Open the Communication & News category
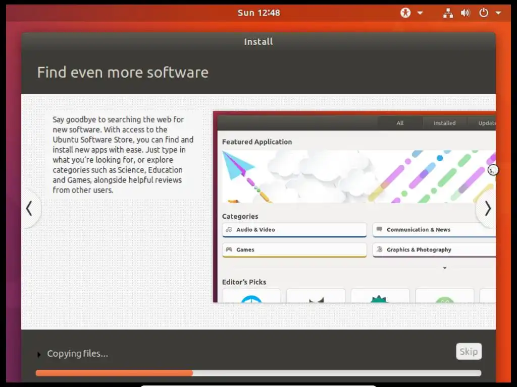 (434, 230)
